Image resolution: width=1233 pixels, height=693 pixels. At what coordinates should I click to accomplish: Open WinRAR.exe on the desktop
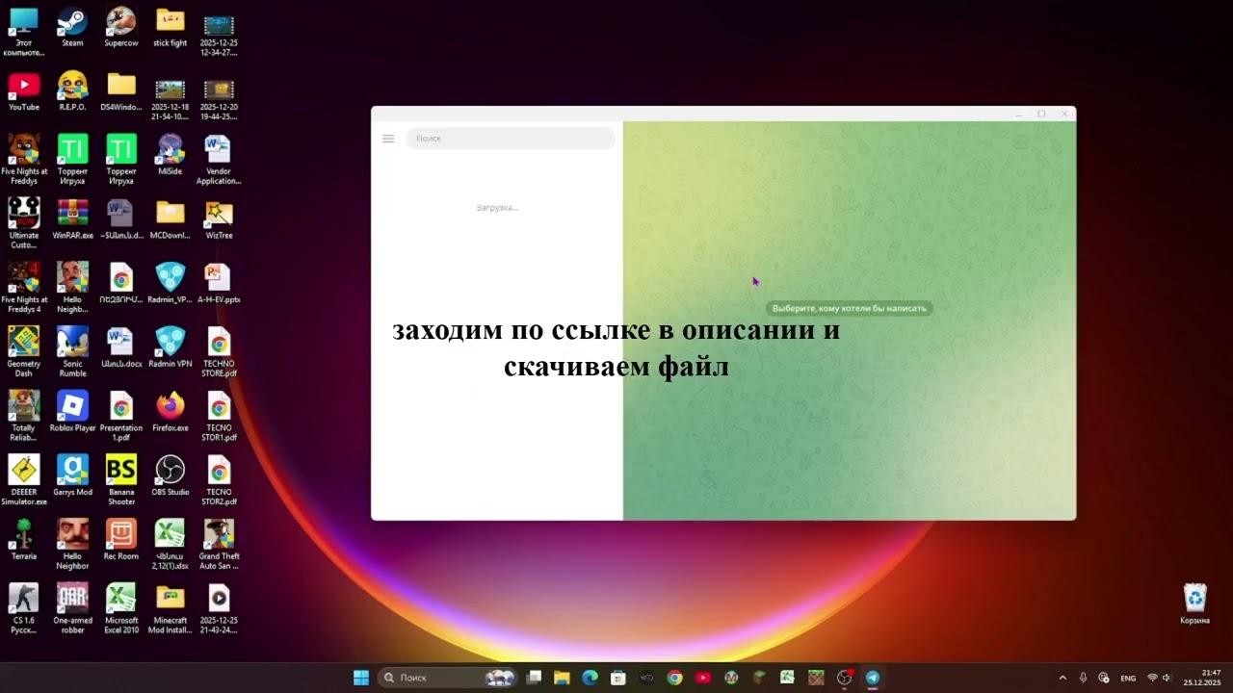pos(72,219)
